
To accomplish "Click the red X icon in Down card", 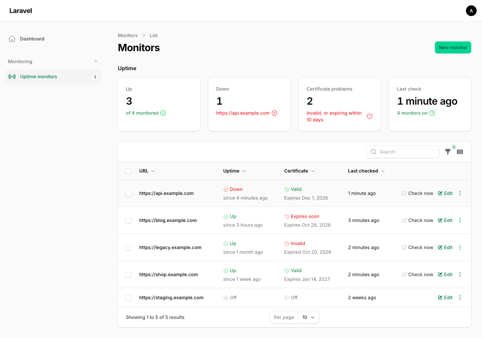I will click(x=274, y=113).
